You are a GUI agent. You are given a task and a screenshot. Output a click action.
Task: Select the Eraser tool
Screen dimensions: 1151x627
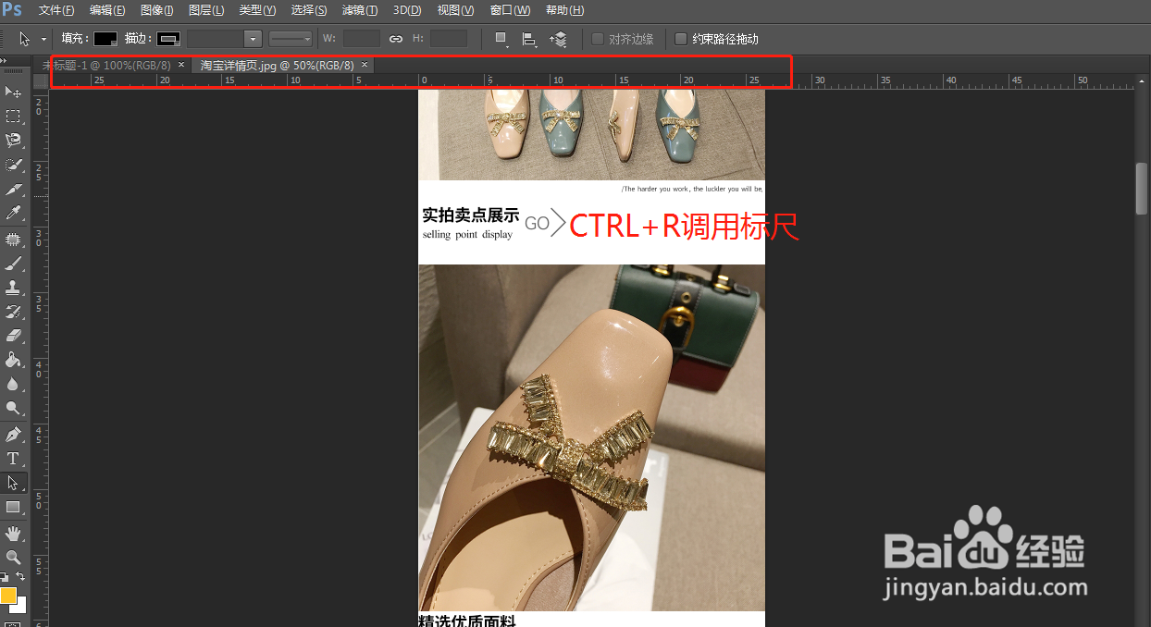pos(13,336)
